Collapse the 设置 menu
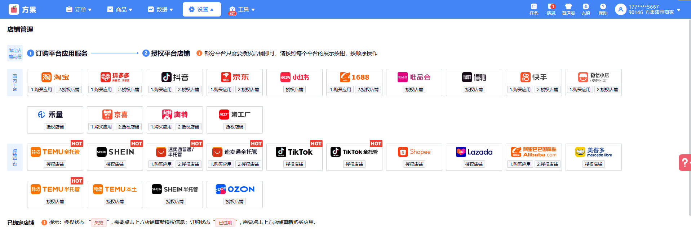Image resolution: width=691 pixels, height=229 pixels. point(201,9)
